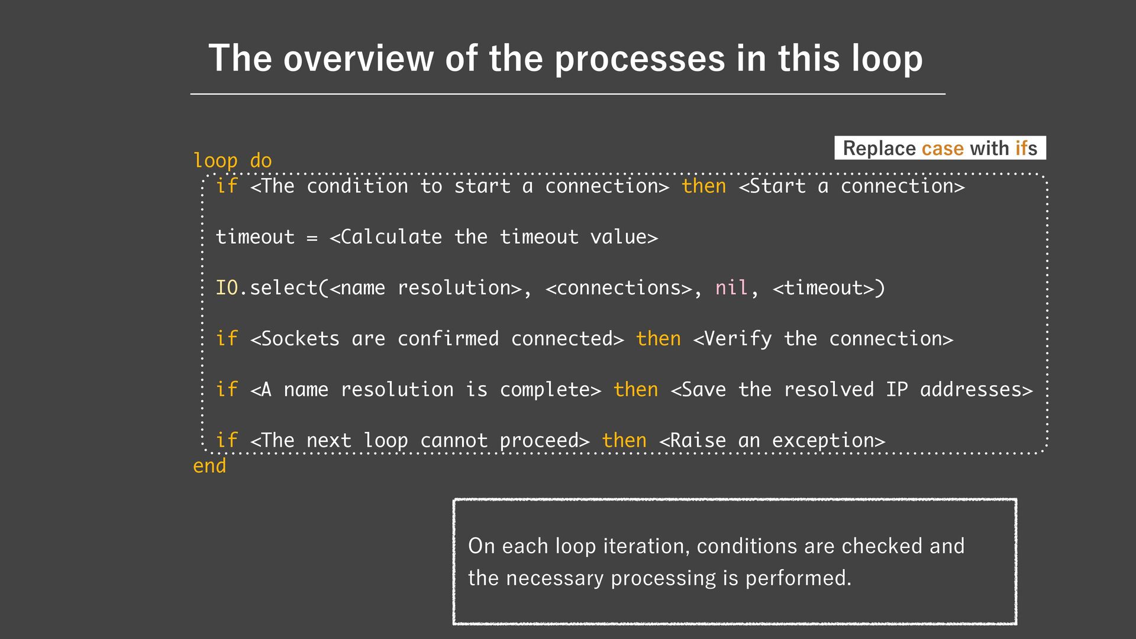
Task: Click '<A name resolution is complete>' condition
Action: pos(426,390)
